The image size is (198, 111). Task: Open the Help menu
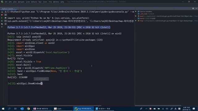coord(62,2)
